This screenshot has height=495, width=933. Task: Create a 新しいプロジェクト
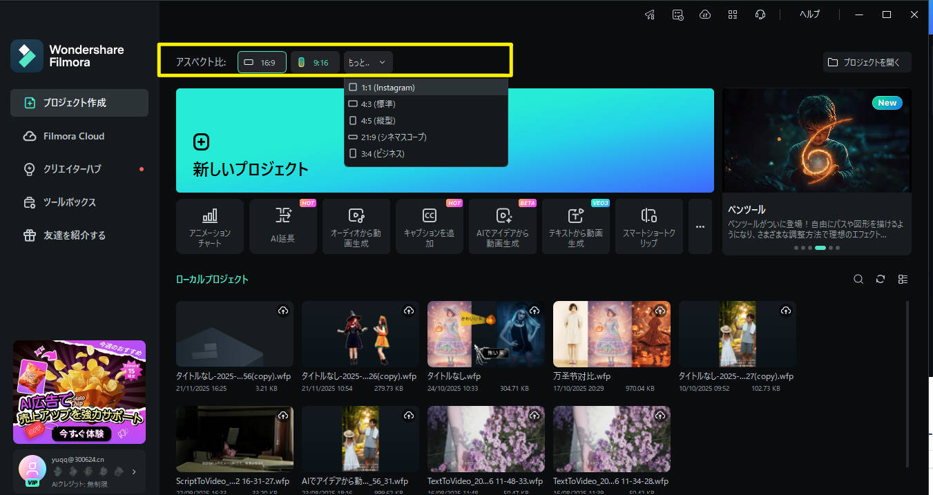coord(251,168)
